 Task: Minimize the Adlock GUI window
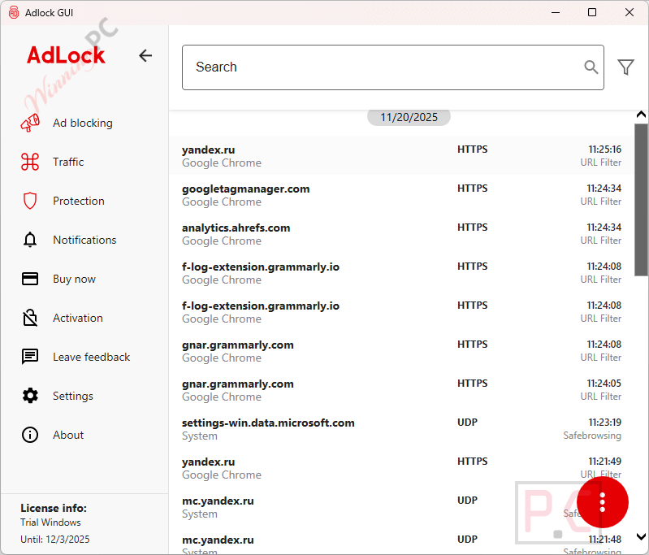[556, 12]
